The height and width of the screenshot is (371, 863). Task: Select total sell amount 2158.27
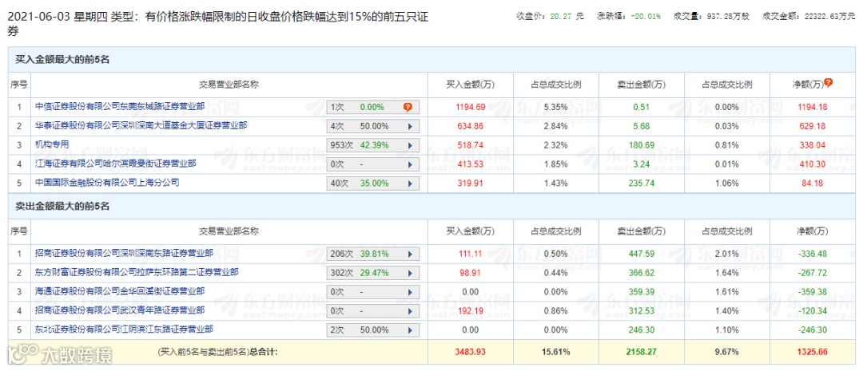pyautogui.click(x=642, y=351)
